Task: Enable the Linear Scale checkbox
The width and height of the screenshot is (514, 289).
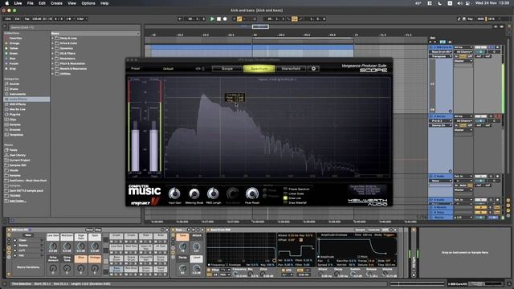Action: click(x=285, y=193)
